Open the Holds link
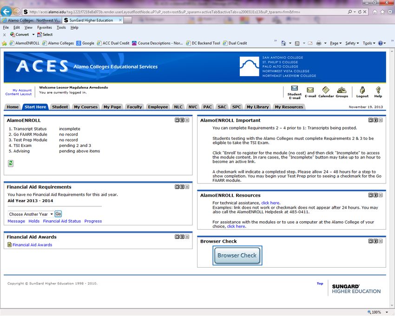The height and width of the screenshot is (316, 395). (x=34, y=221)
